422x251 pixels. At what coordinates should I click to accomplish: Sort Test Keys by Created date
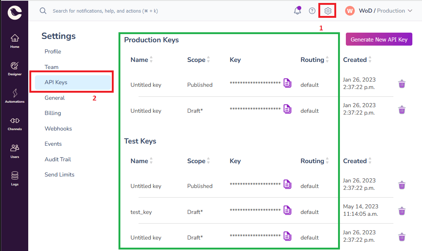pyautogui.click(x=356, y=161)
